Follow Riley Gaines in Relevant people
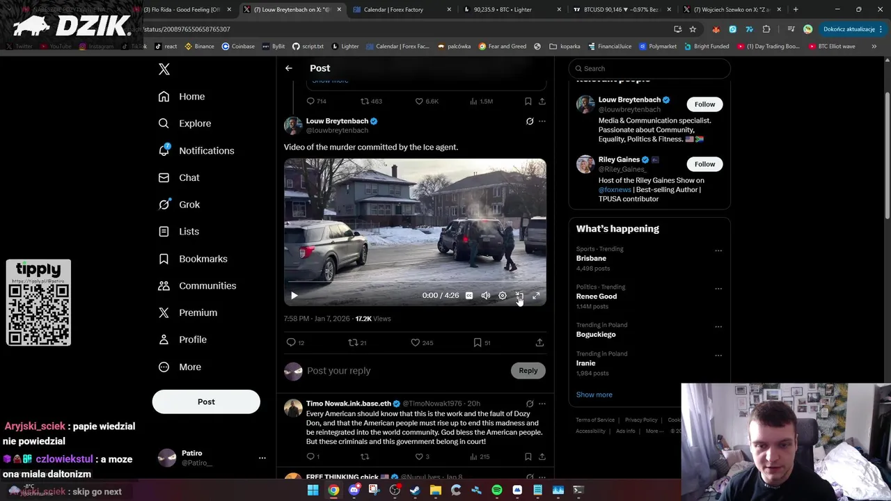Image resolution: width=891 pixels, height=501 pixels. (x=704, y=164)
